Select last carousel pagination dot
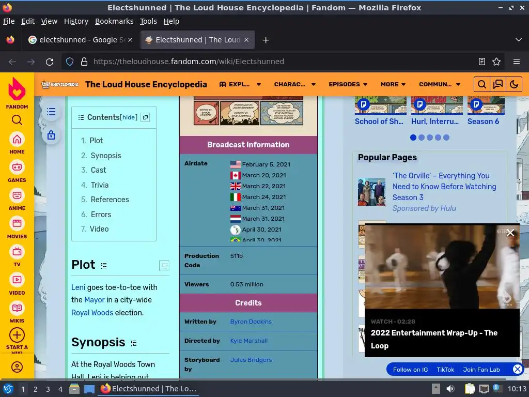Image resolution: width=529 pixels, height=397 pixels. point(446,138)
